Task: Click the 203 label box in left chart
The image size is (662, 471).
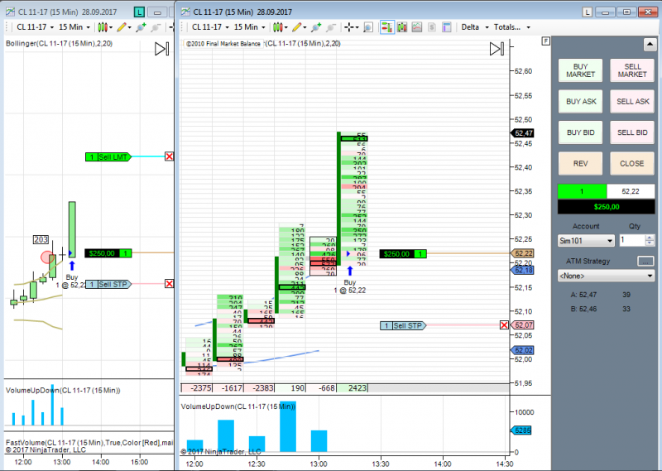Action: [x=41, y=239]
